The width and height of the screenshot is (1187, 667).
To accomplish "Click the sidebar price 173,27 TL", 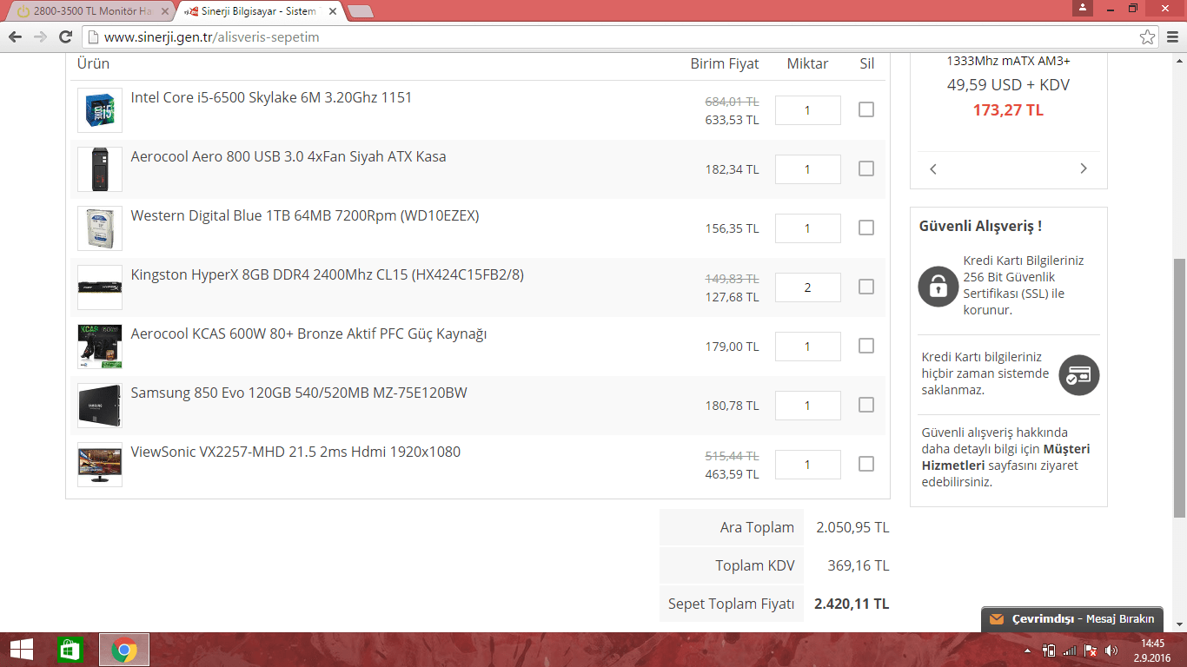I will [1008, 110].
